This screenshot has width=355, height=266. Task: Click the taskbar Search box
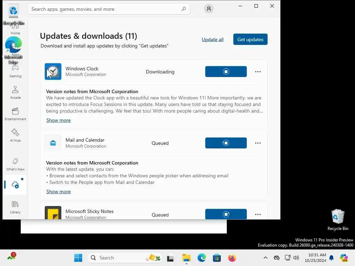124,258
